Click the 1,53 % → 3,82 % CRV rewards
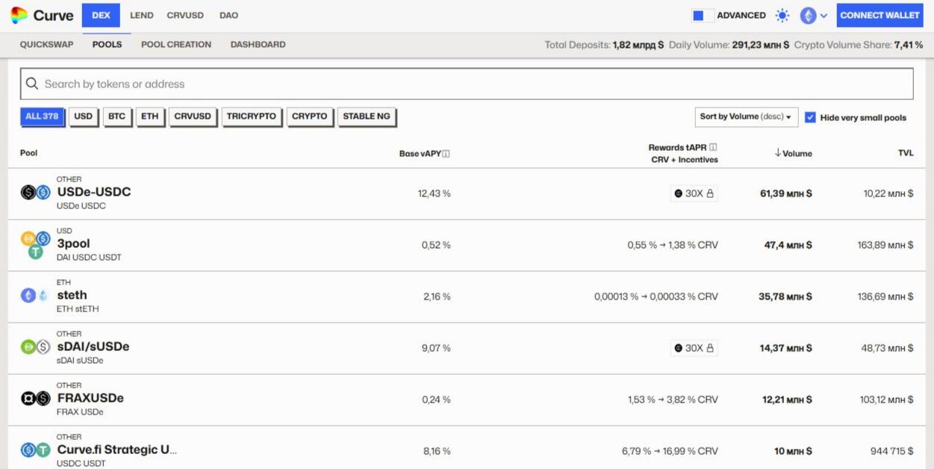This screenshot has width=934, height=469. click(673, 400)
